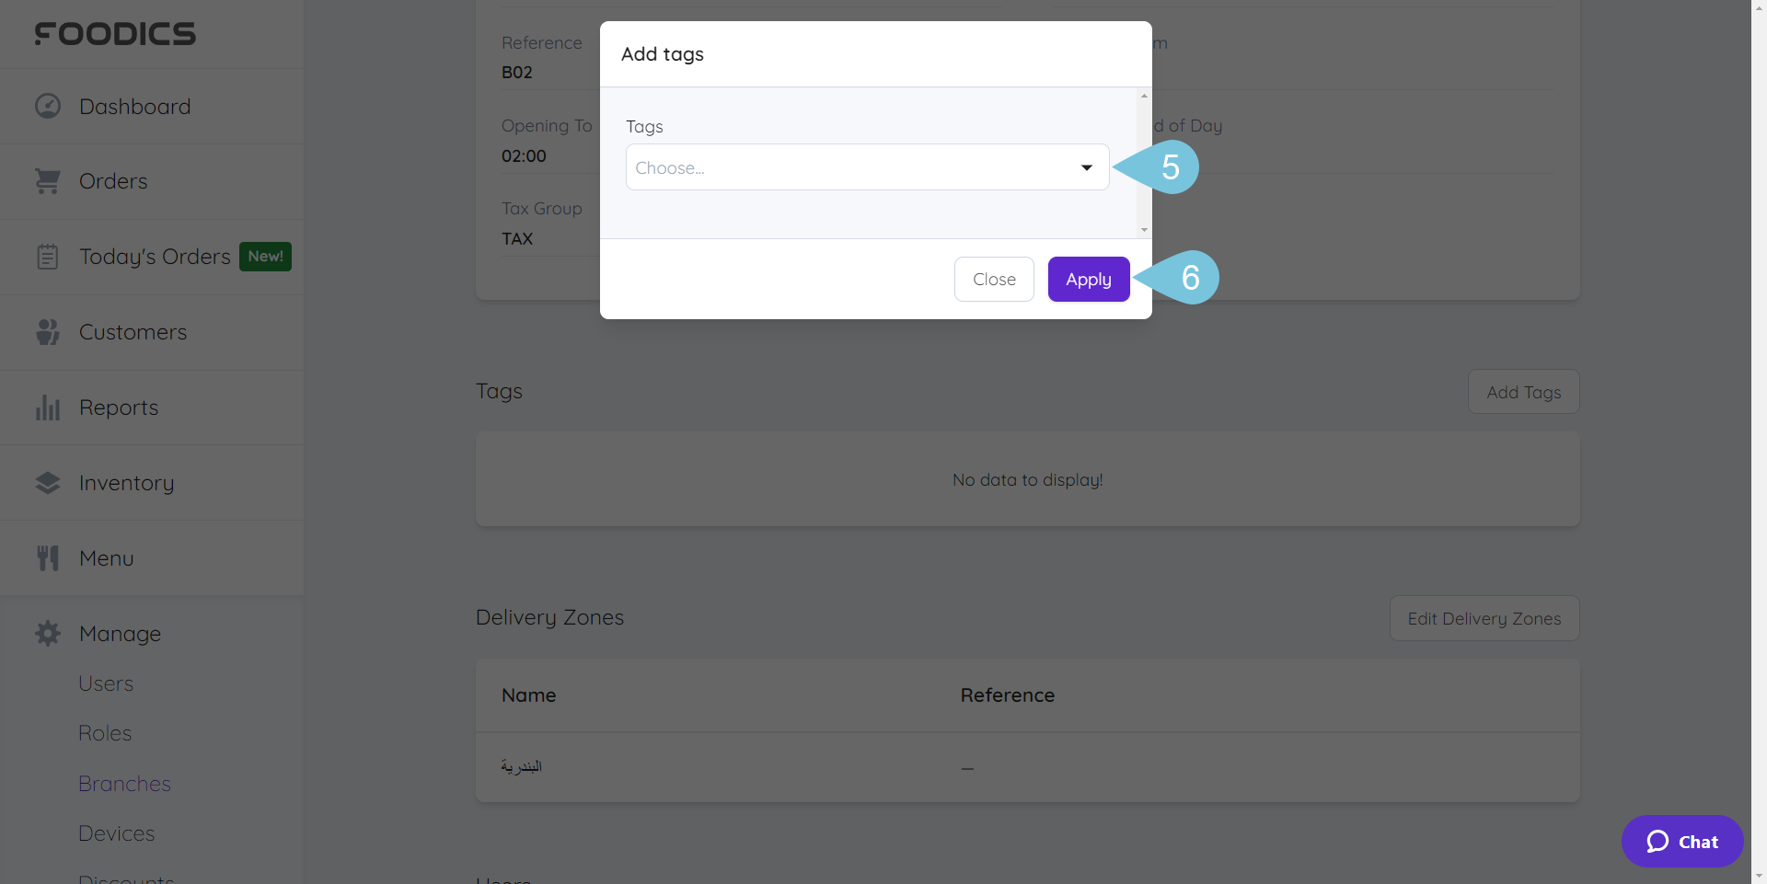Viewport: 1767px width, 884px height.
Task: Open the Reports bar-chart icon
Action: [47, 407]
